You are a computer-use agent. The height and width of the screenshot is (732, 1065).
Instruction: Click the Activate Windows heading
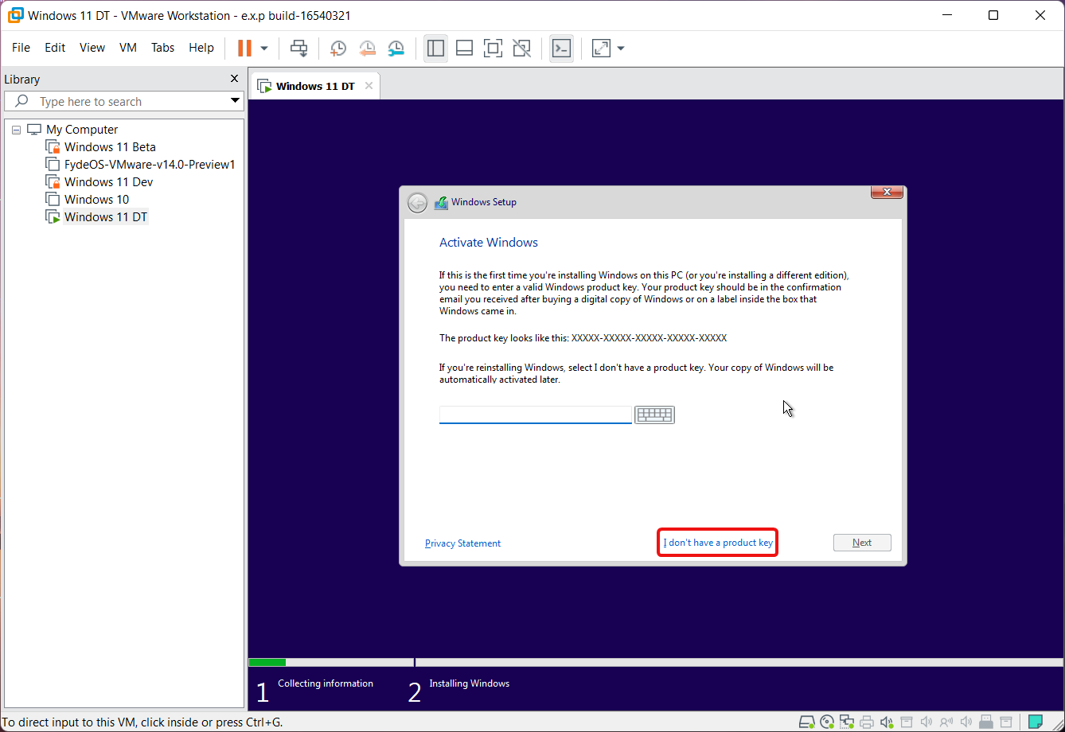[x=489, y=243]
